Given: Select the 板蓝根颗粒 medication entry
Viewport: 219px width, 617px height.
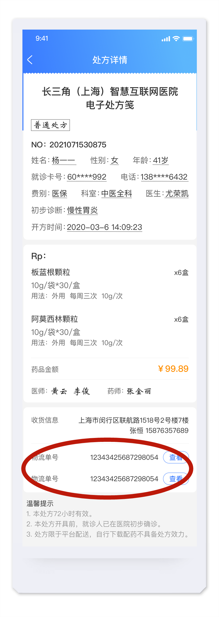Looking at the screenshot, I should coord(51,272).
